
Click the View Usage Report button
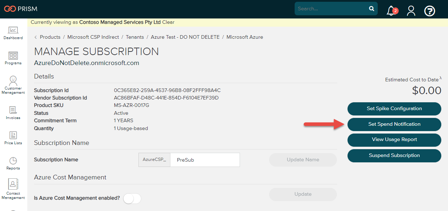pos(394,140)
